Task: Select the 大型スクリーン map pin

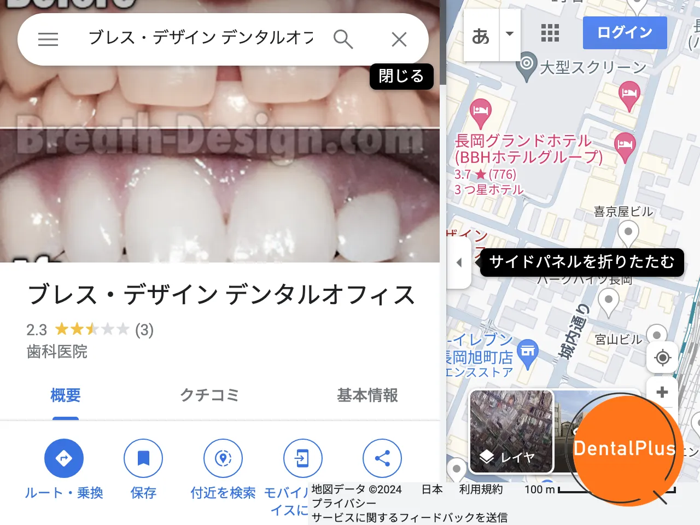Action: 527,67
